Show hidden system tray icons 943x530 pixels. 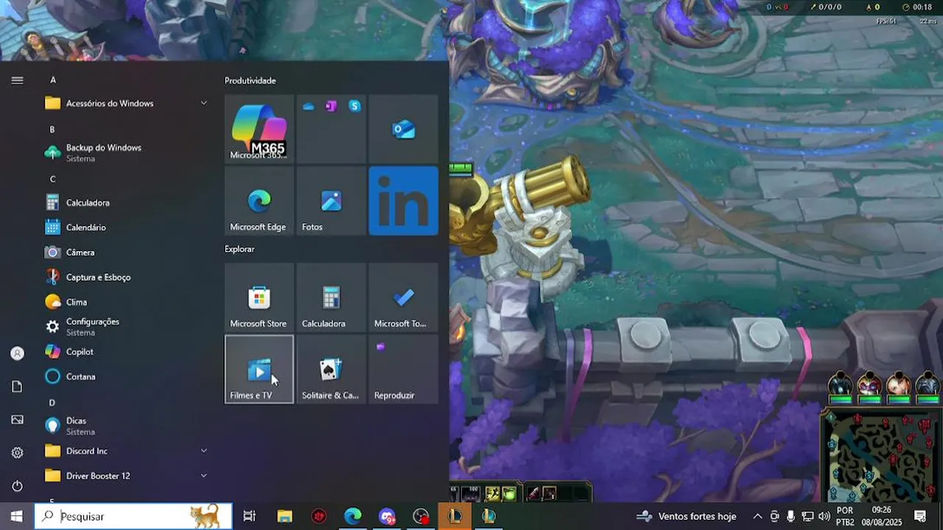pyautogui.click(x=757, y=516)
